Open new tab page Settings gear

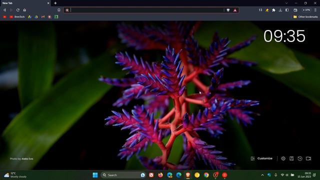tap(283, 158)
